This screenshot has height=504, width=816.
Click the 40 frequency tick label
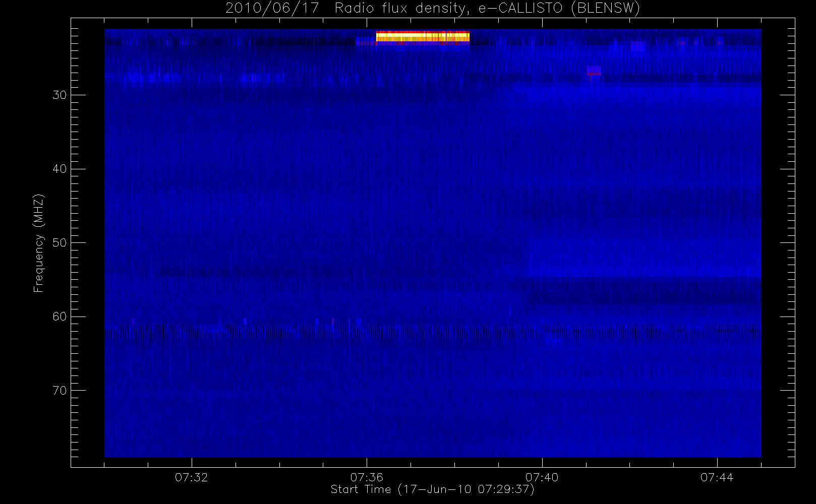(x=60, y=169)
